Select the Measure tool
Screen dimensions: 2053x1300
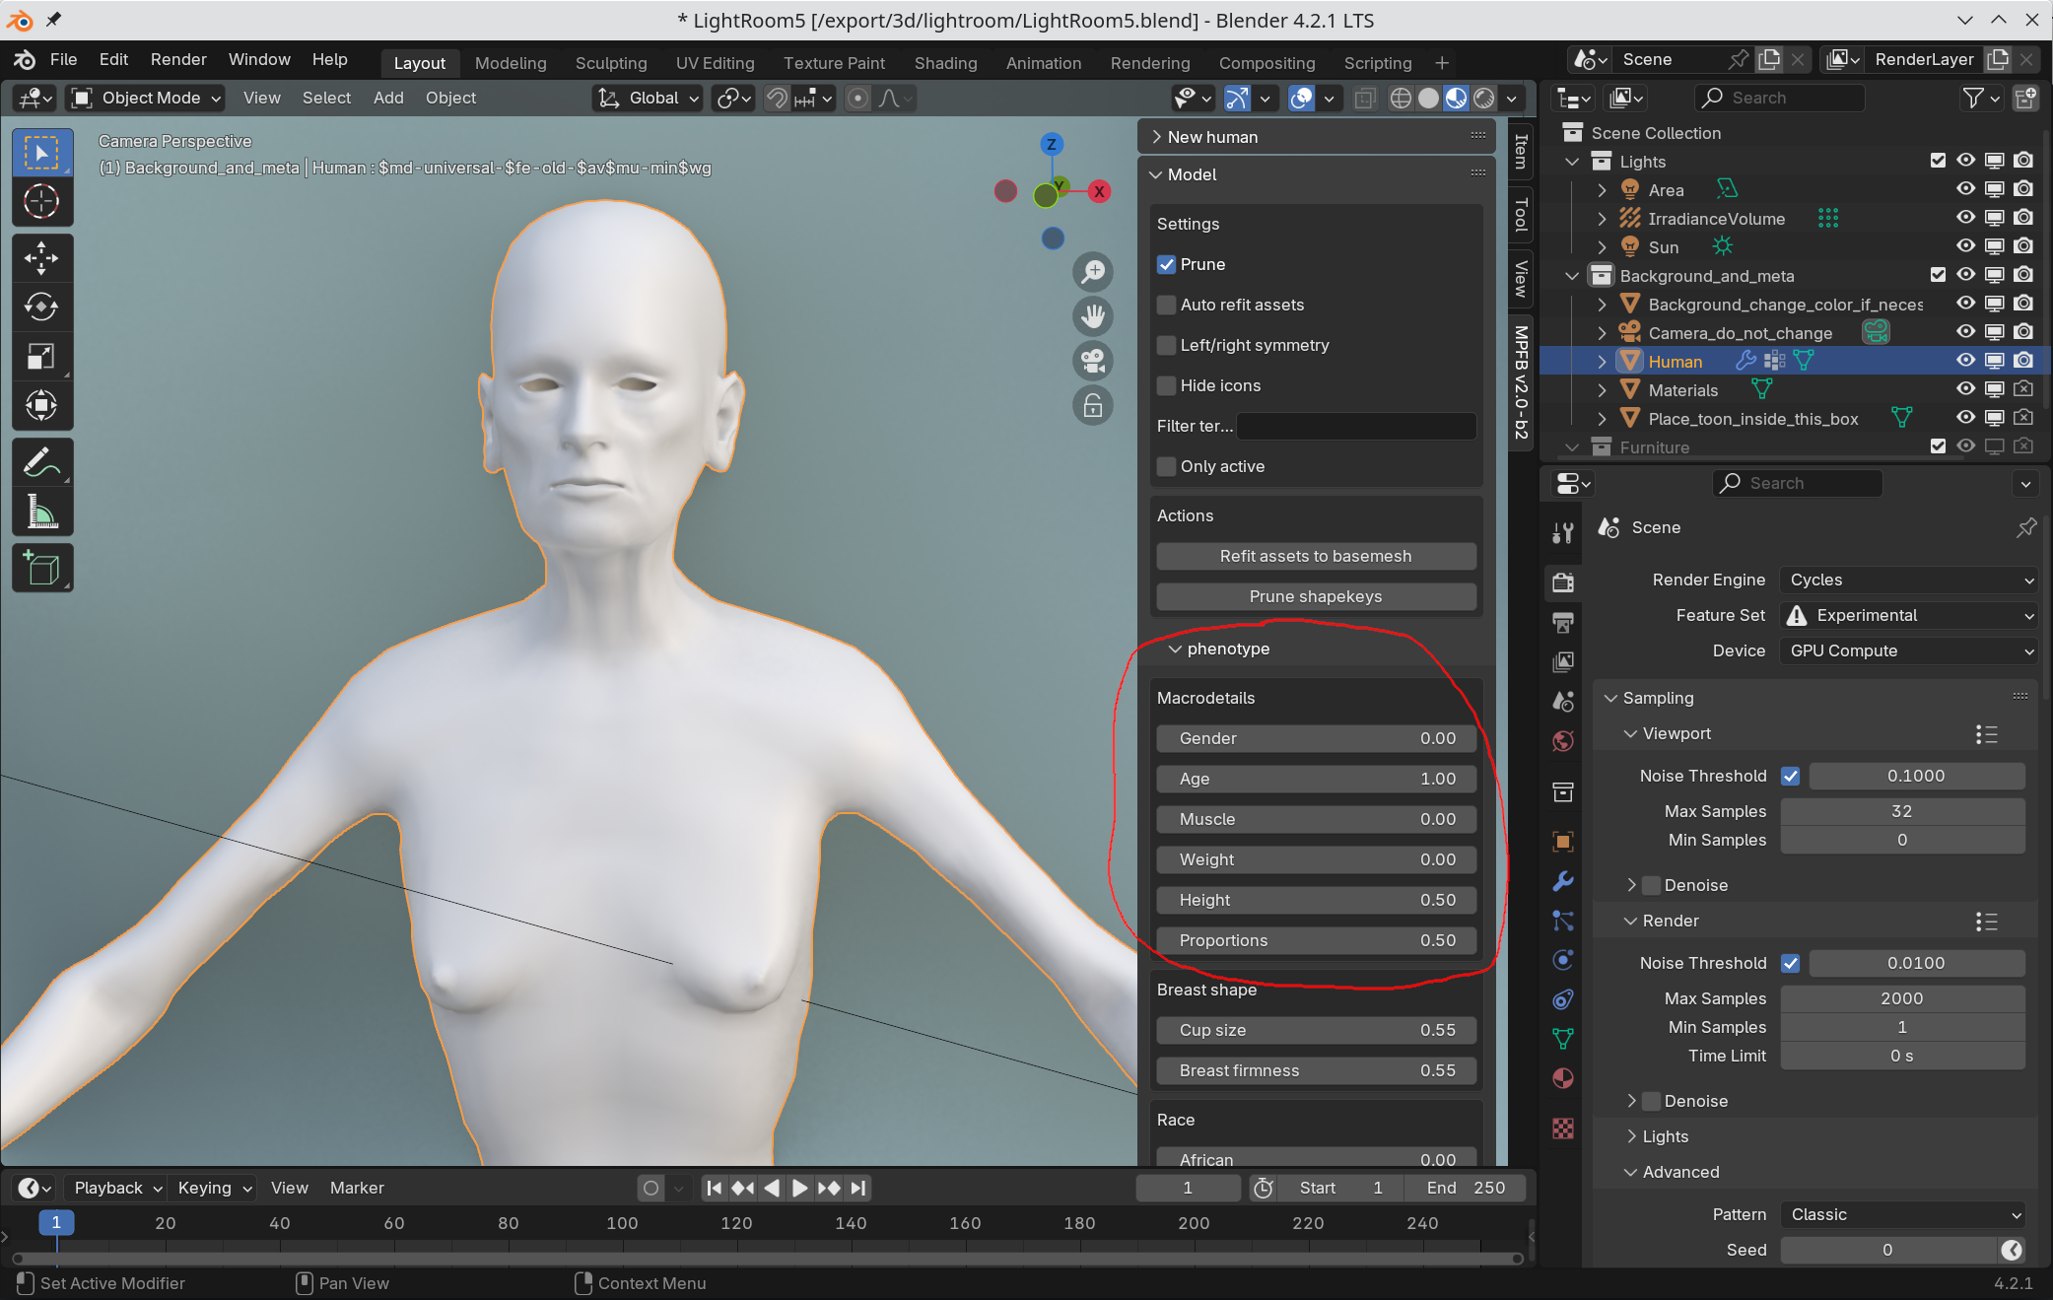[x=41, y=512]
